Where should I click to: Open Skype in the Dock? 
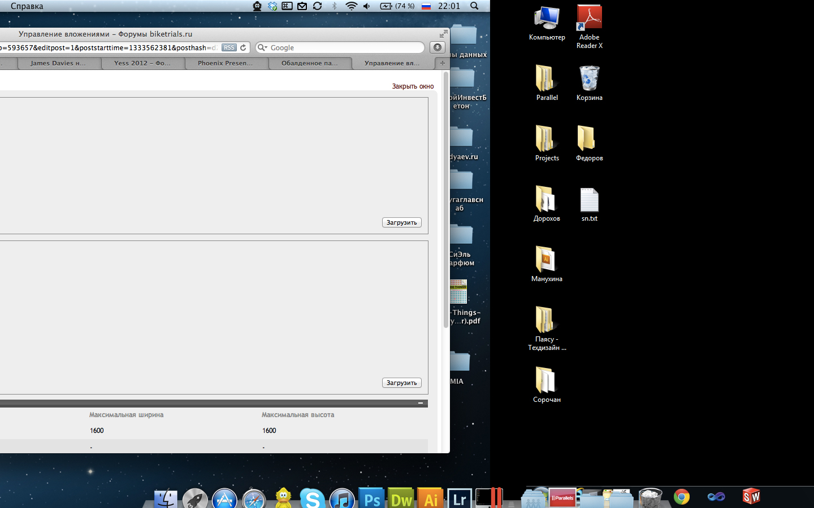(x=312, y=499)
